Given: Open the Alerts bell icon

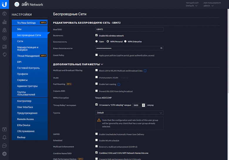Looking at the screenshot, I should [4, 137].
